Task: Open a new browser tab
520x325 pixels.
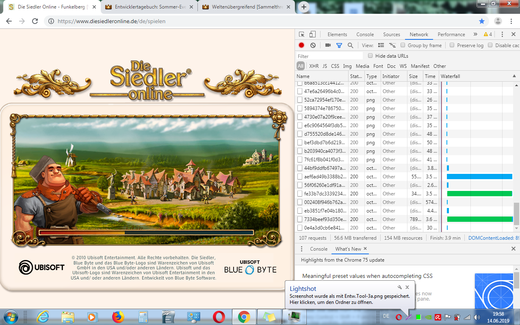Action: [x=304, y=7]
